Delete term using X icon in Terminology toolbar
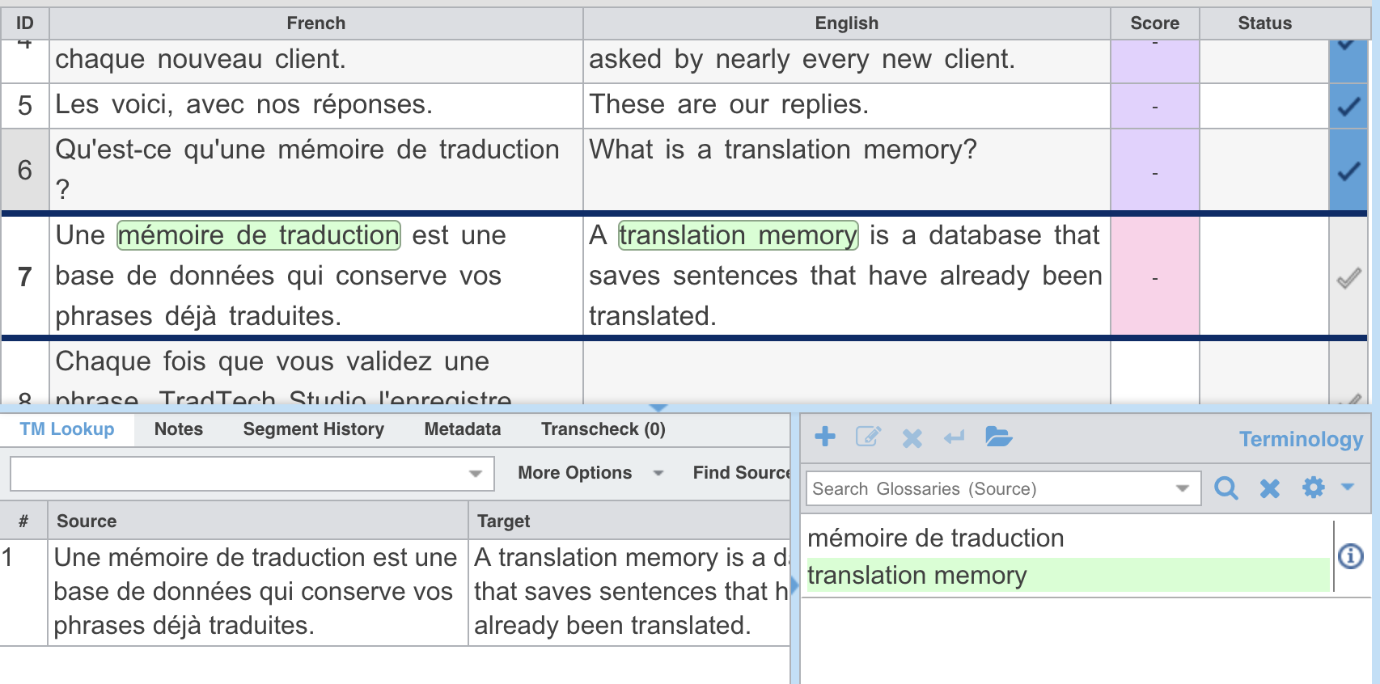 (x=912, y=438)
